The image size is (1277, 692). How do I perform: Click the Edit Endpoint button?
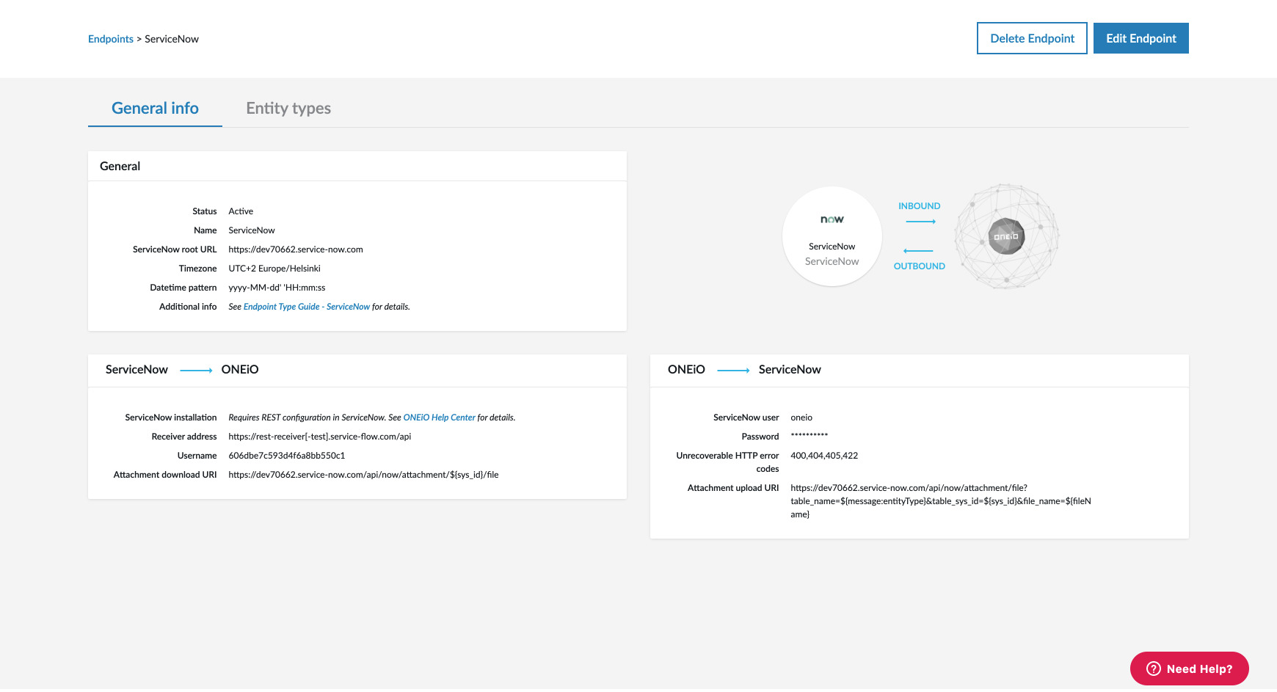click(1141, 38)
